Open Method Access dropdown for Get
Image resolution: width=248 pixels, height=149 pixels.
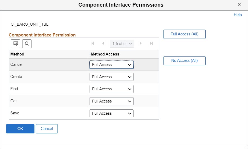tap(112, 101)
